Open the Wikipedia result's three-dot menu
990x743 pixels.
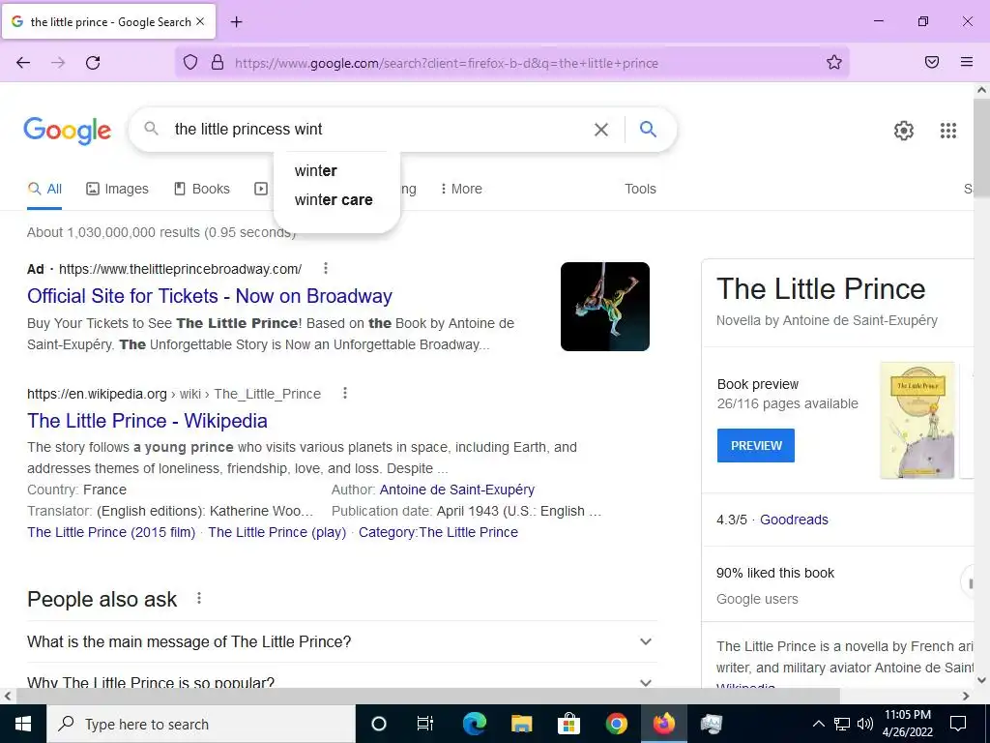tap(345, 393)
